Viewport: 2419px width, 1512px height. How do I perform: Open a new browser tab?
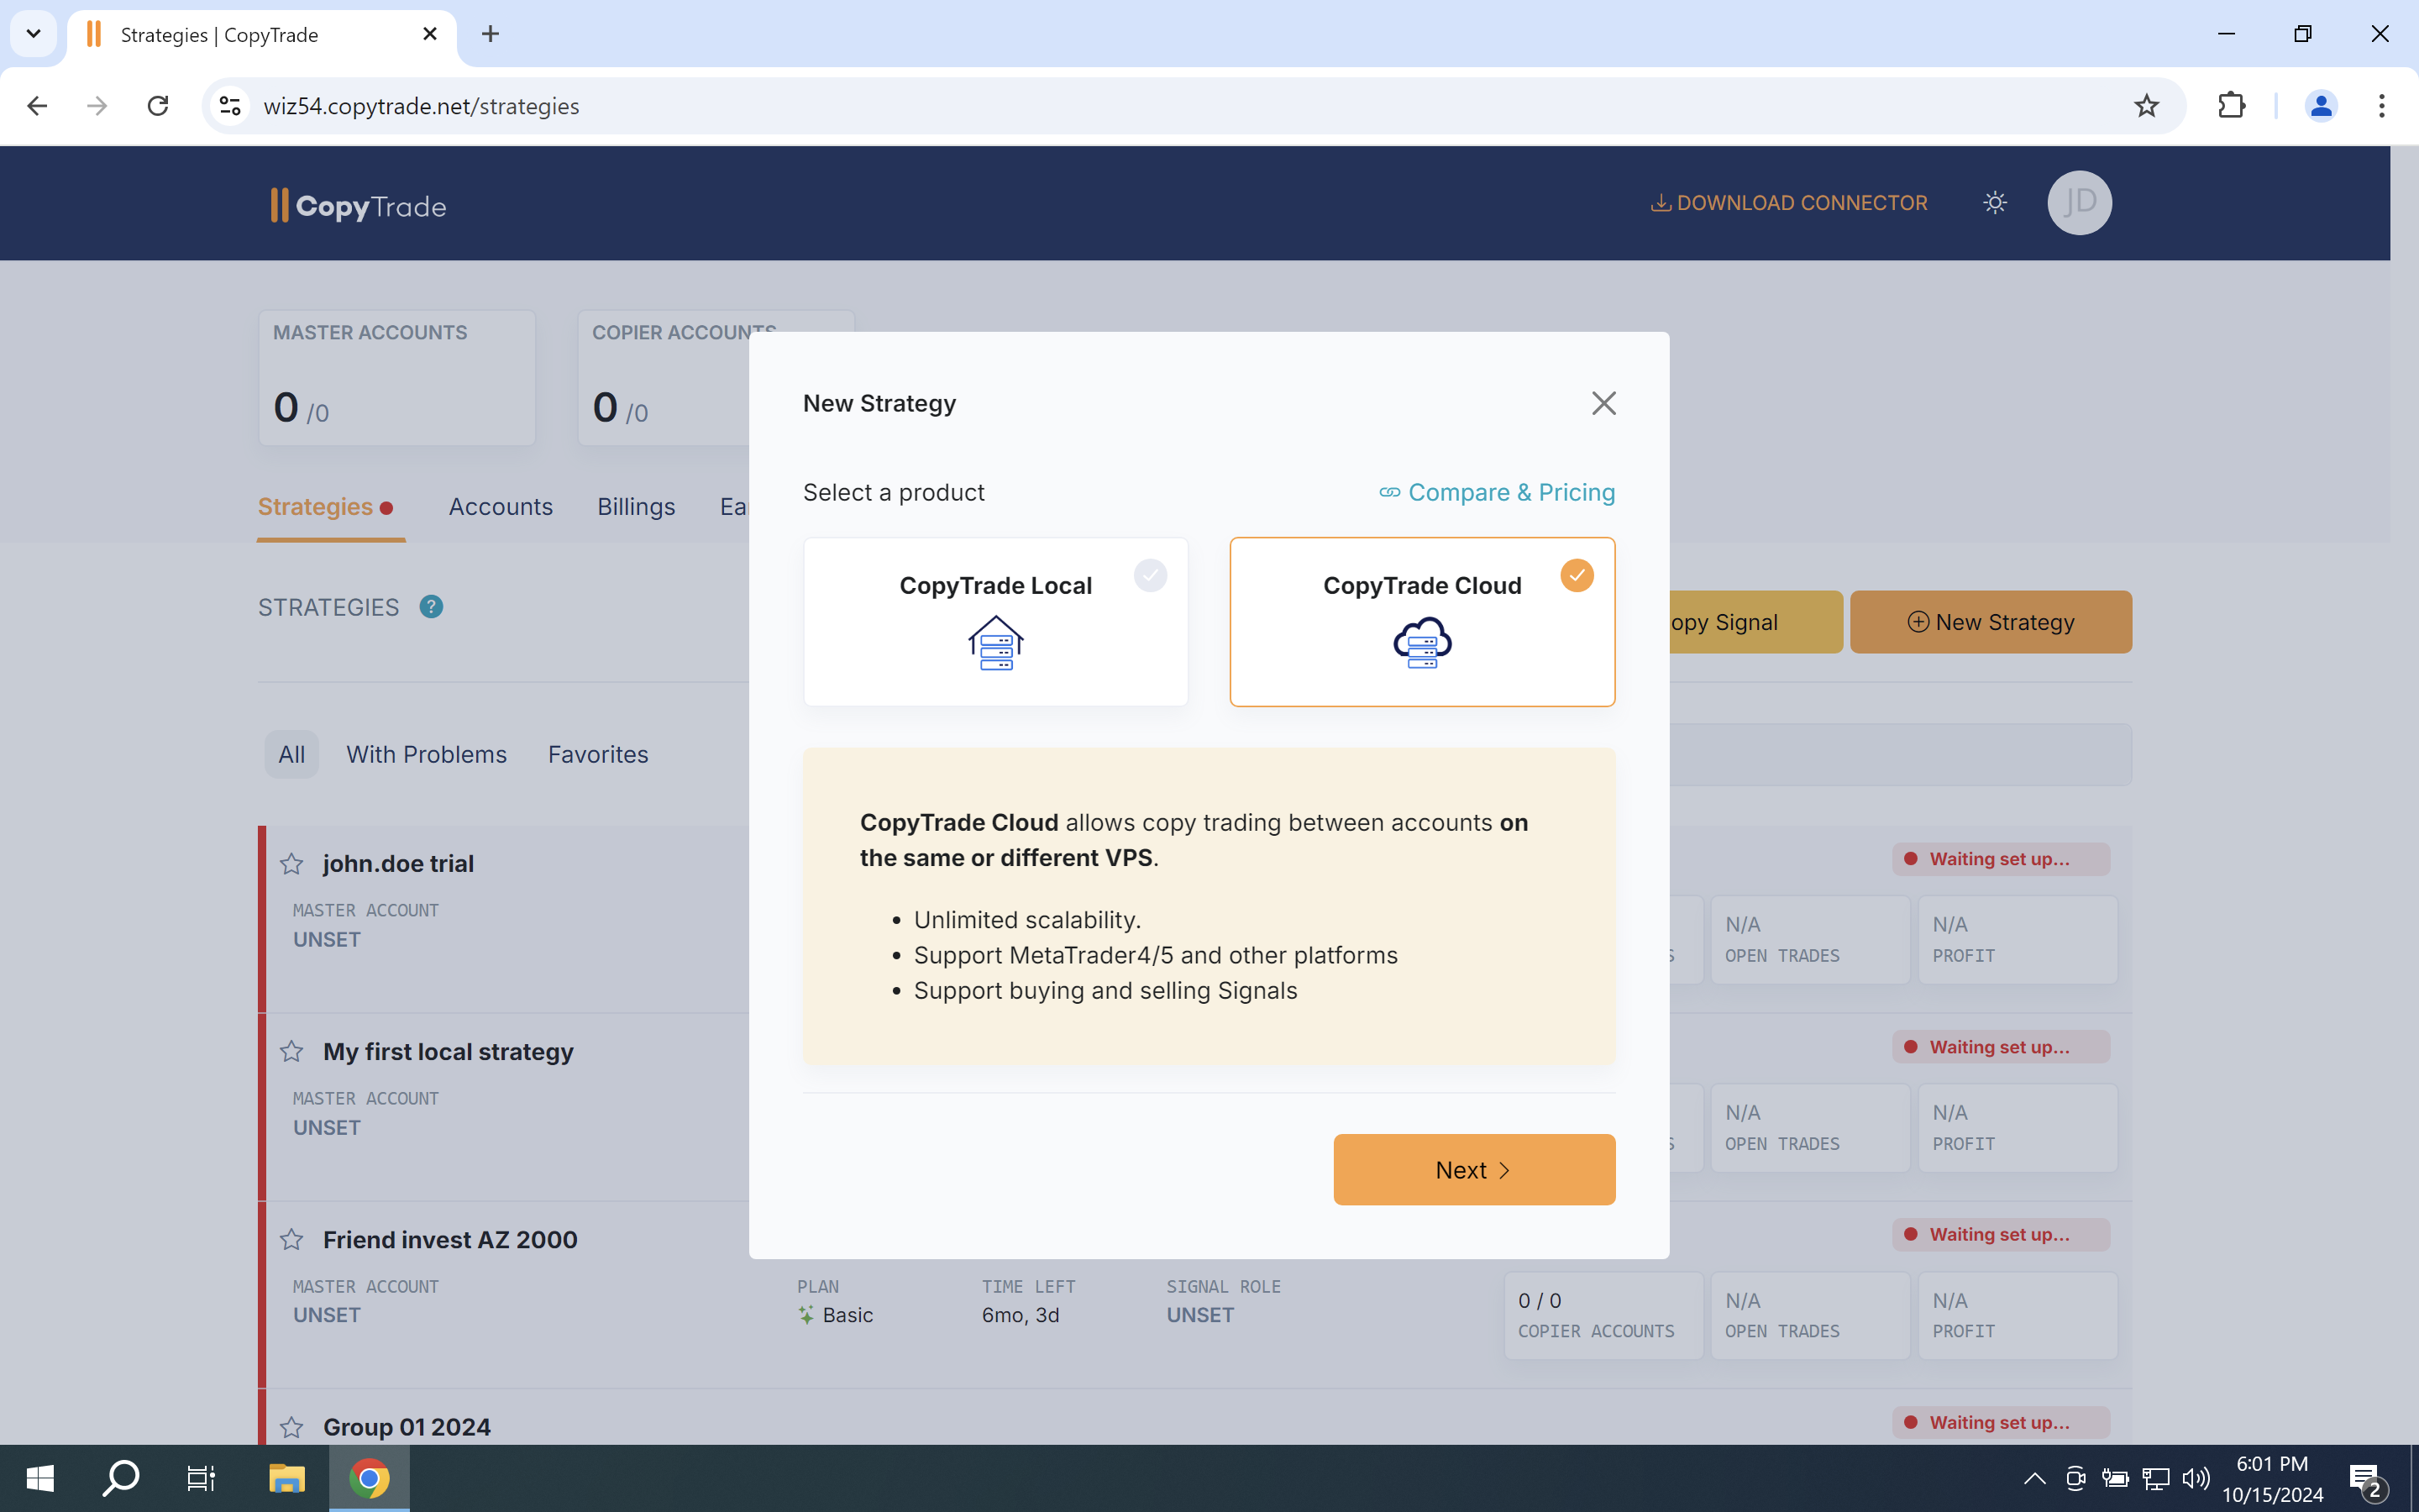(490, 34)
